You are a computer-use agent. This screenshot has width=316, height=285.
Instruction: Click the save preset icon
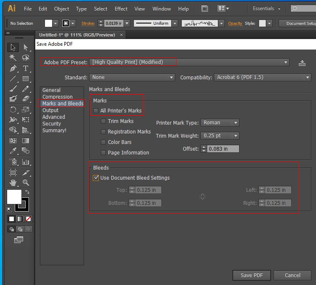point(302,63)
